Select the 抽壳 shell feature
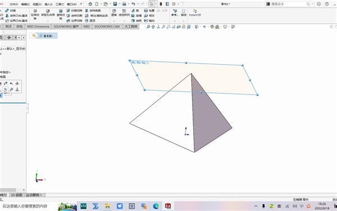 click(x=136, y=21)
